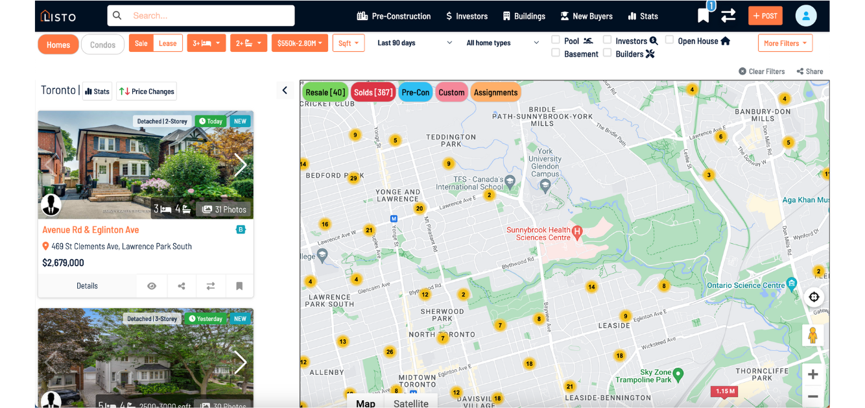The height and width of the screenshot is (408, 865).
Task: Click the Clear Filters link
Action: (x=762, y=71)
